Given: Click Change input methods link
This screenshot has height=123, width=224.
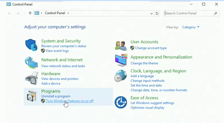Looking at the screenshot, I should [x=148, y=81].
